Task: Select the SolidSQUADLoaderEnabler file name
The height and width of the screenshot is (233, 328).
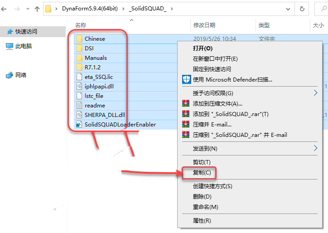Action: [120, 125]
